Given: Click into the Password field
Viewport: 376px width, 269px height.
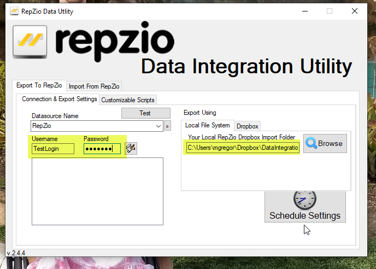Looking at the screenshot, I should [x=102, y=149].
